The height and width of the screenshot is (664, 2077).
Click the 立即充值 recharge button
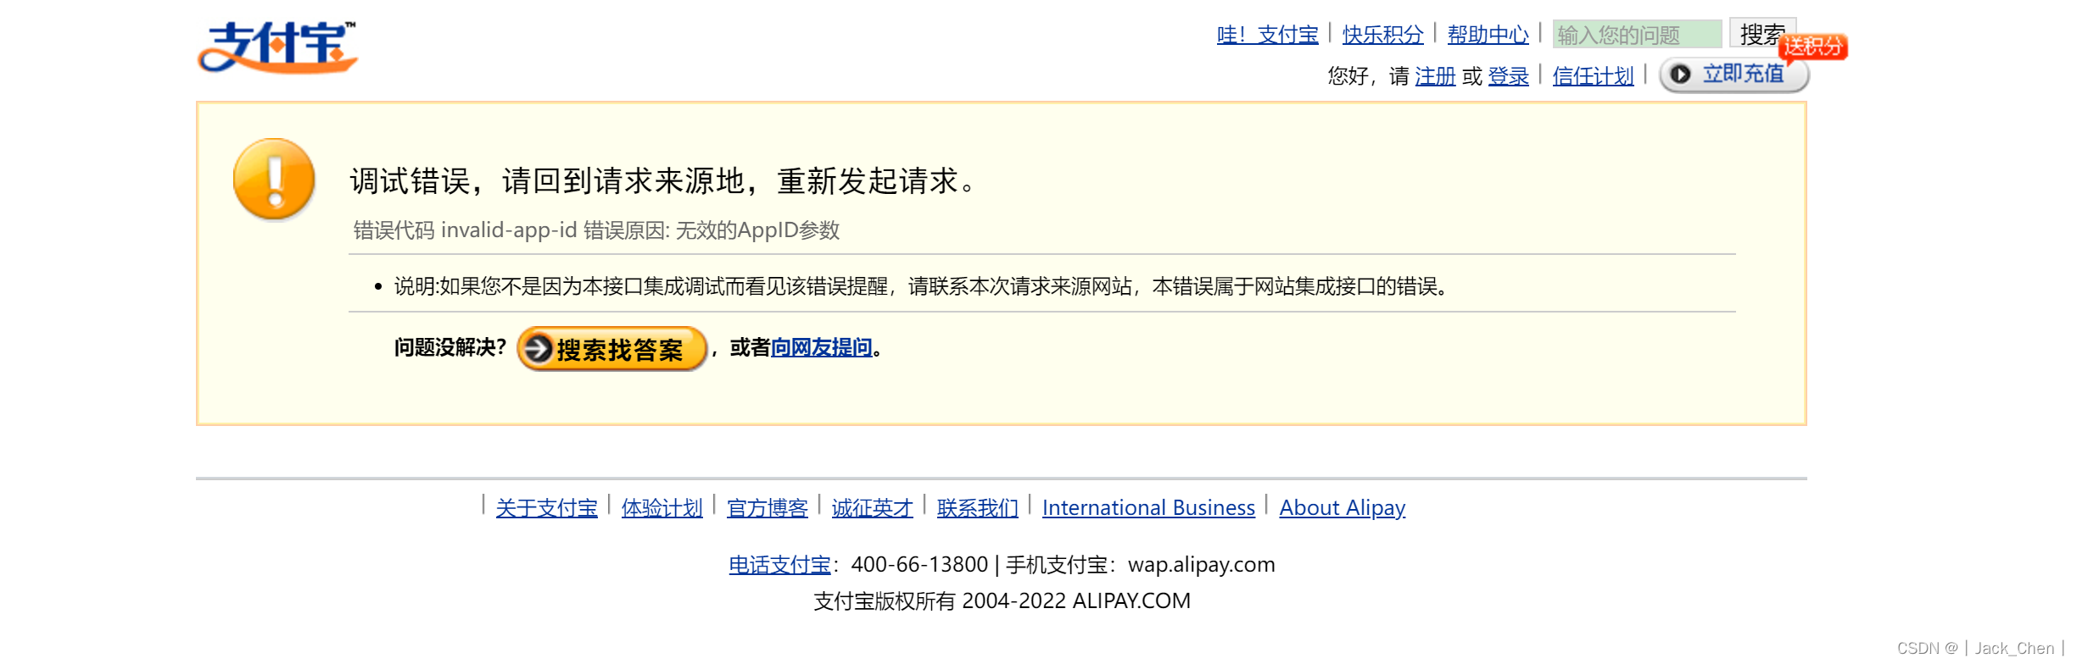tap(1734, 75)
